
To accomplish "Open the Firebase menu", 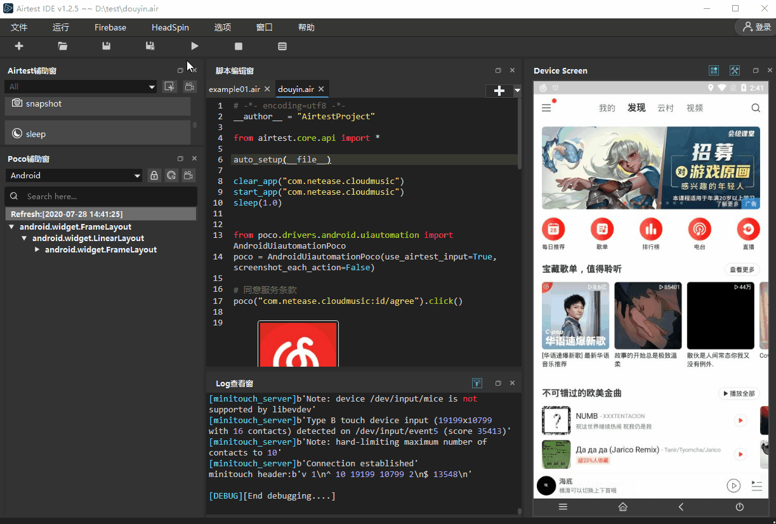I will coord(110,27).
